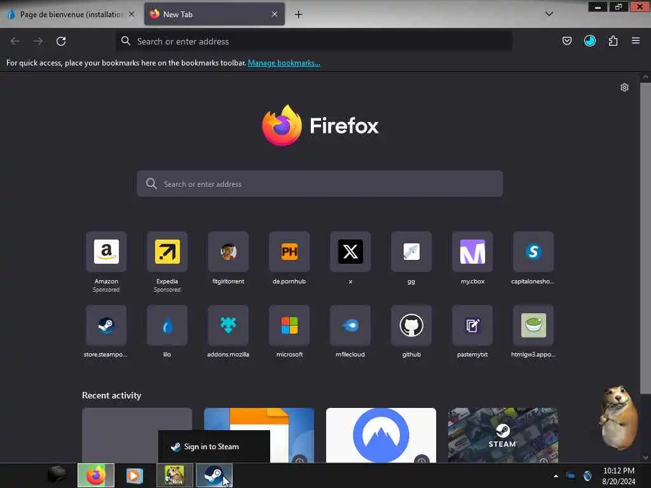651x488 pixels.
Task: Click the system tray network icon
Action: pyautogui.click(x=571, y=476)
